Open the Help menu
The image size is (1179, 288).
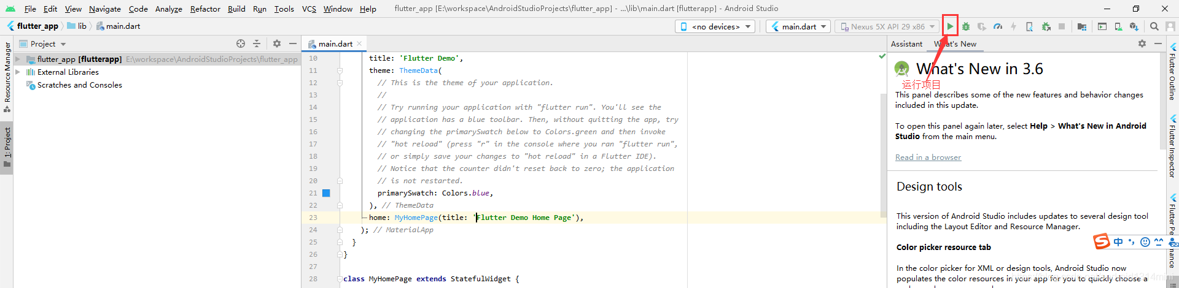click(x=368, y=9)
